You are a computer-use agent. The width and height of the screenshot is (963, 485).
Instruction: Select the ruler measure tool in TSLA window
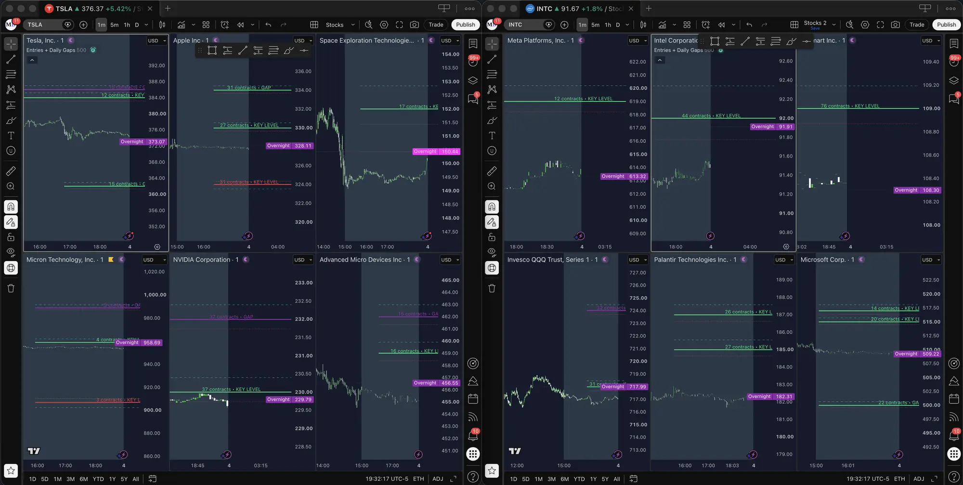tap(11, 171)
